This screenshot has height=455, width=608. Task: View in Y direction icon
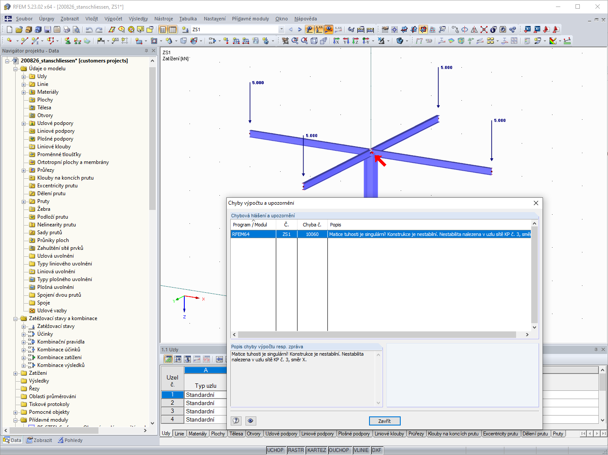point(346,41)
